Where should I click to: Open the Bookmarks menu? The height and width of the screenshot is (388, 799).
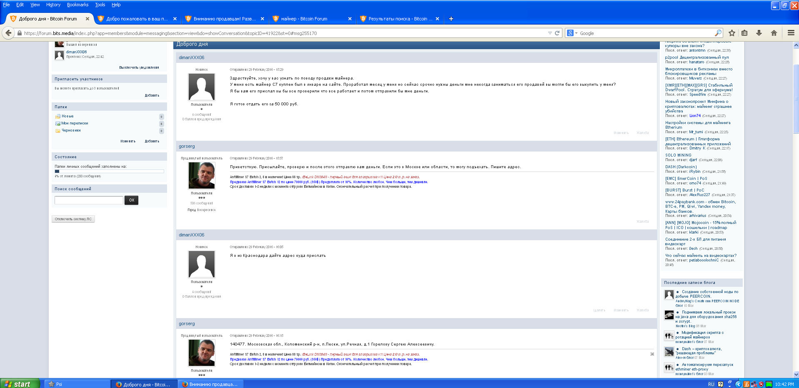(77, 5)
